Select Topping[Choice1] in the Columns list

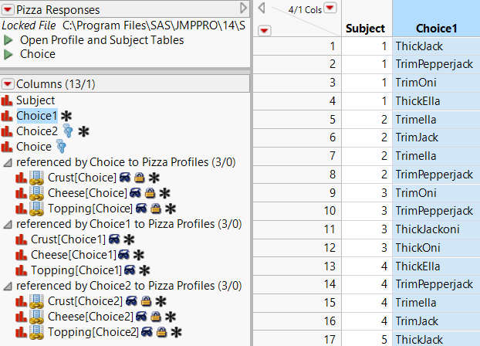point(76,270)
